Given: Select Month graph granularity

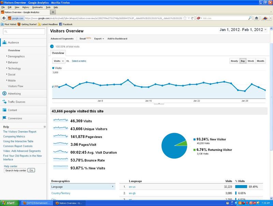Looking at the screenshot, I should pyautogui.click(x=260, y=61).
